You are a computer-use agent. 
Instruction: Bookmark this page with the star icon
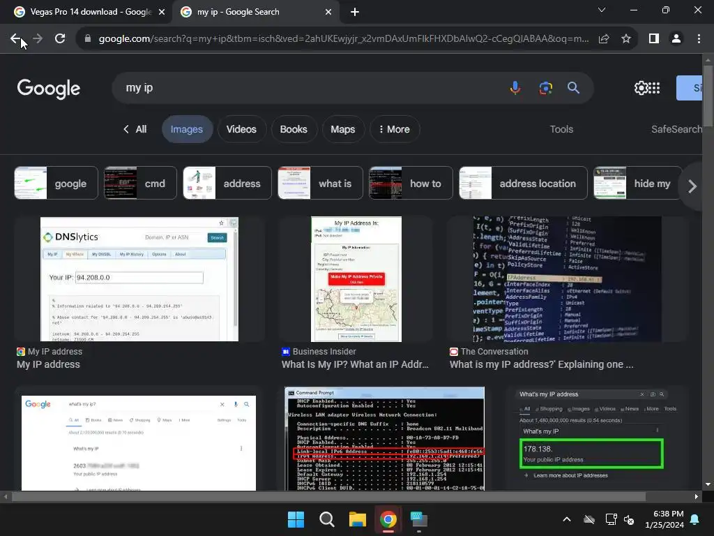pos(626,39)
